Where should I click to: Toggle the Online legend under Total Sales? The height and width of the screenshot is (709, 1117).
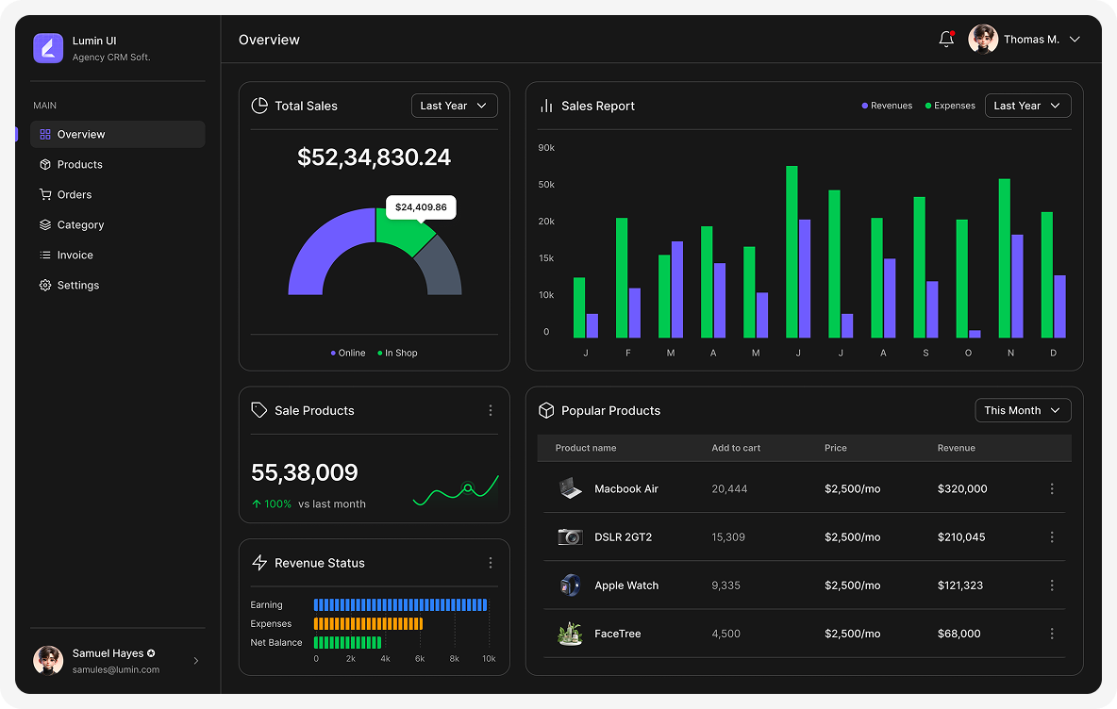347,353
